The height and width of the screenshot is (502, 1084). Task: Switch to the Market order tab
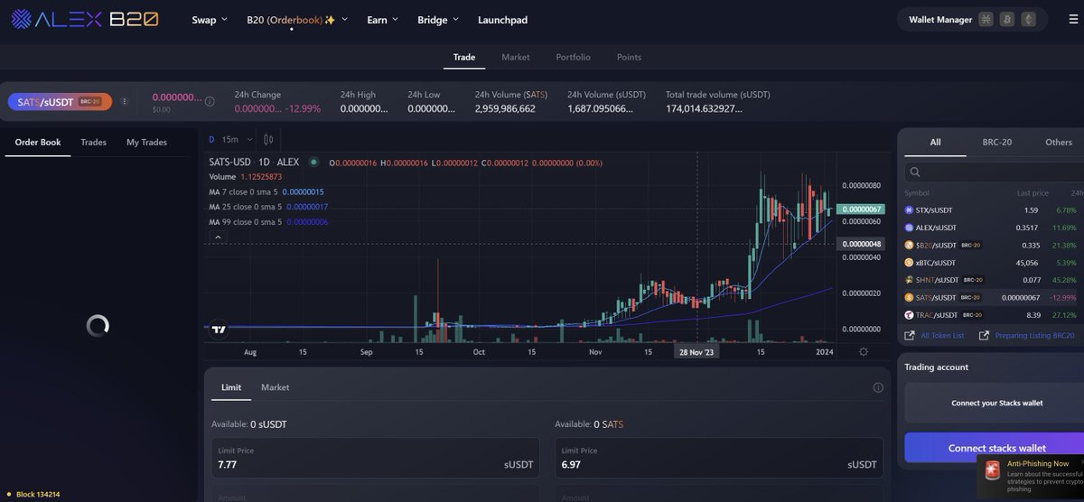coord(275,387)
